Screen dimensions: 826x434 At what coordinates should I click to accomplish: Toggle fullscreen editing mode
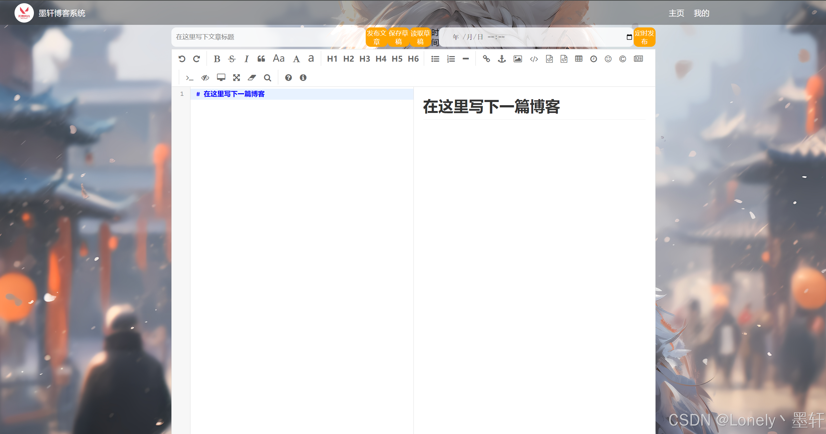pyautogui.click(x=236, y=77)
